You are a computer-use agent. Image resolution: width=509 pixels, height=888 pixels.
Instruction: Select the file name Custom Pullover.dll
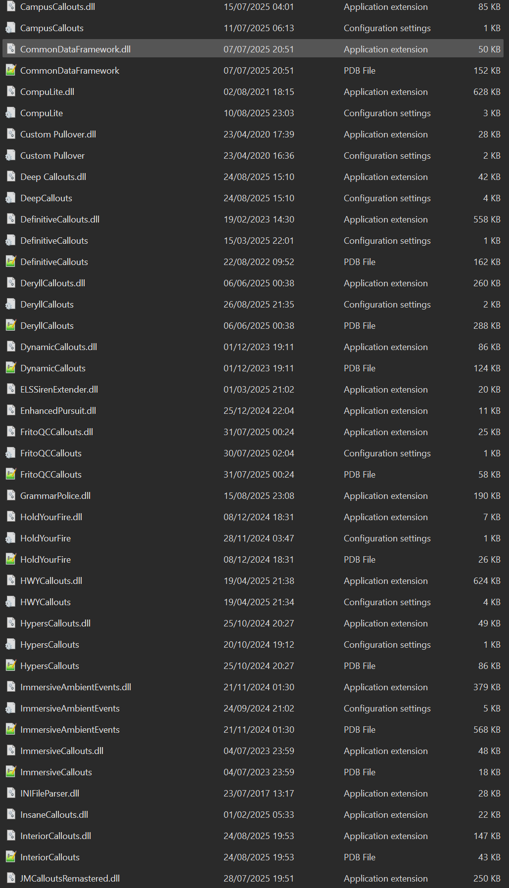58,134
